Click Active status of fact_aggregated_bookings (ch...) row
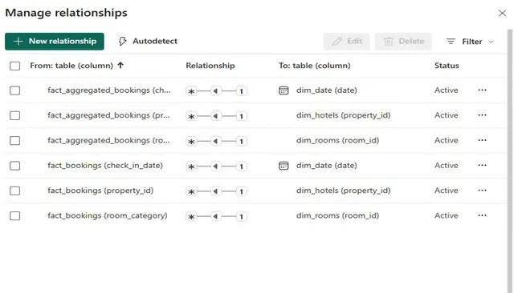Image resolution: width=522 pixels, height=293 pixels. tap(446, 90)
